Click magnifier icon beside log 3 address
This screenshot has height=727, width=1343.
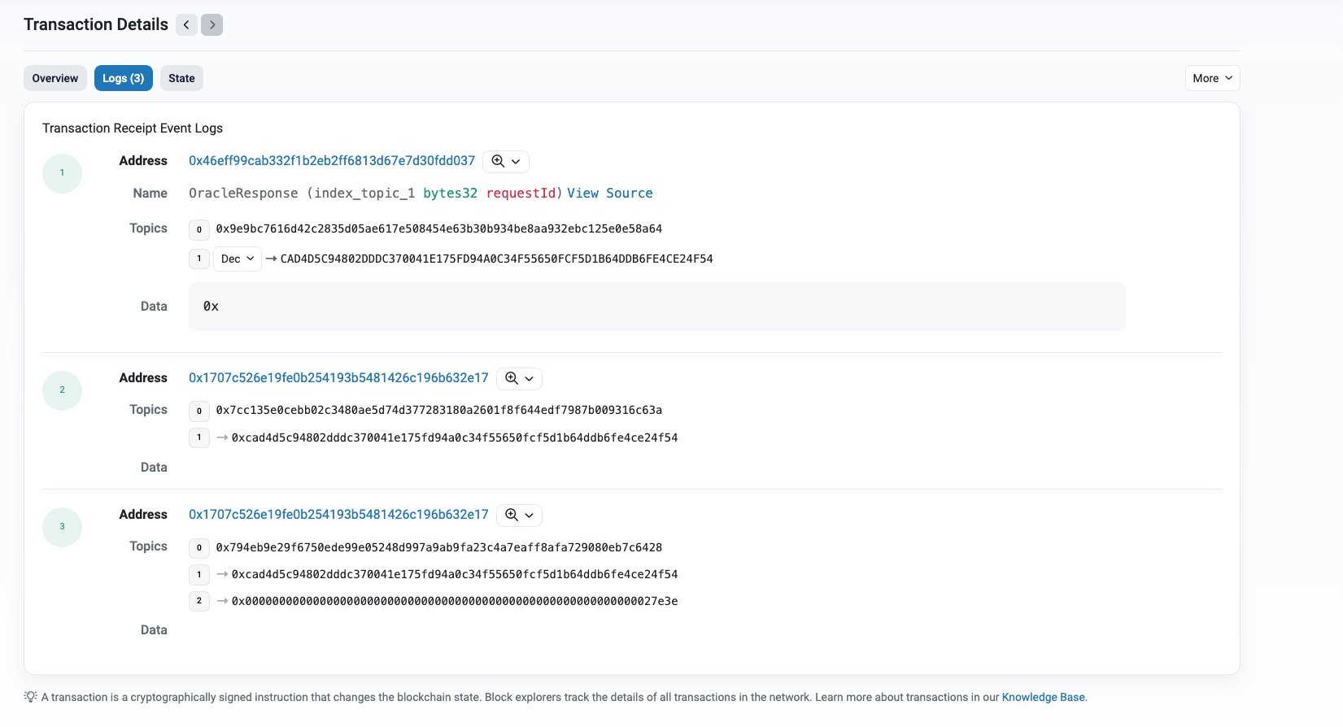tap(511, 515)
